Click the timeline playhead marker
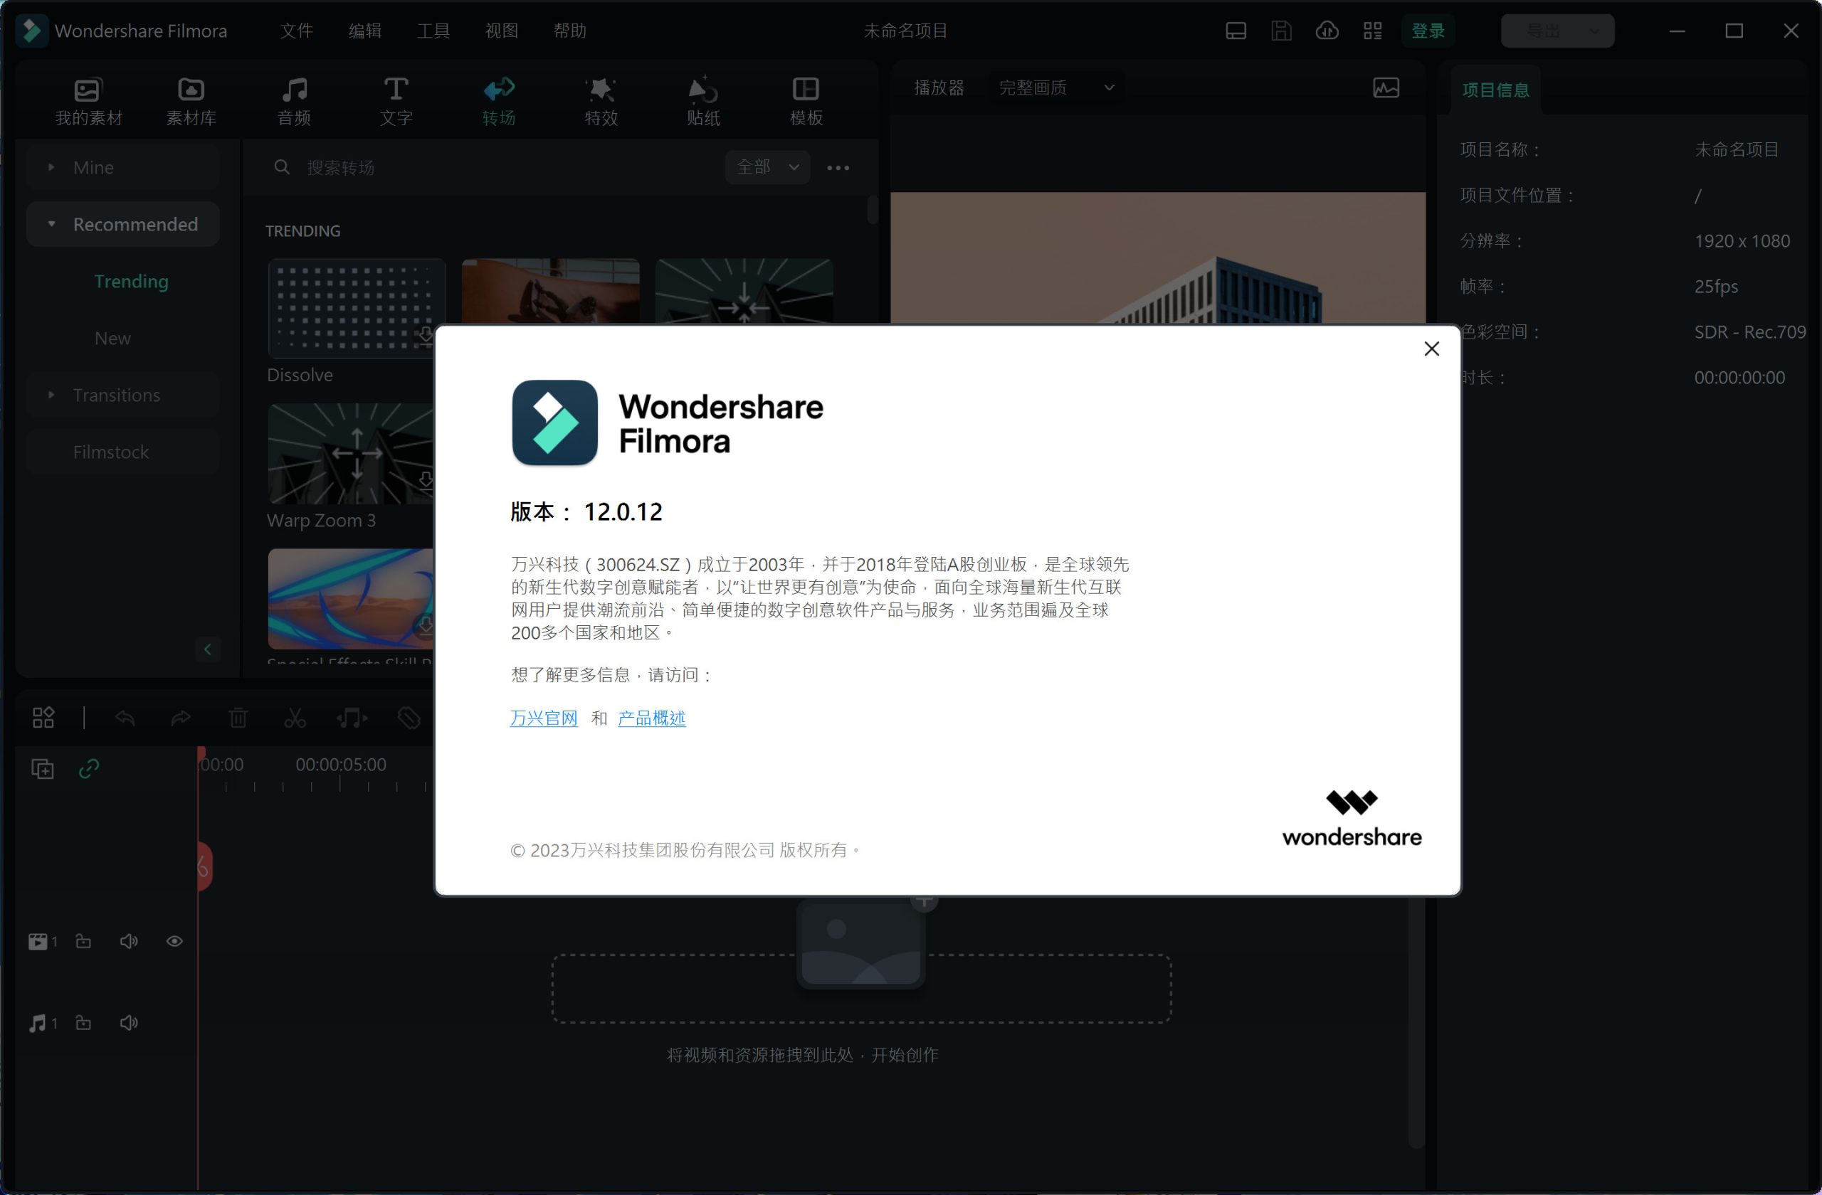Image resolution: width=1822 pixels, height=1195 pixels. pyautogui.click(x=201, y=754)
